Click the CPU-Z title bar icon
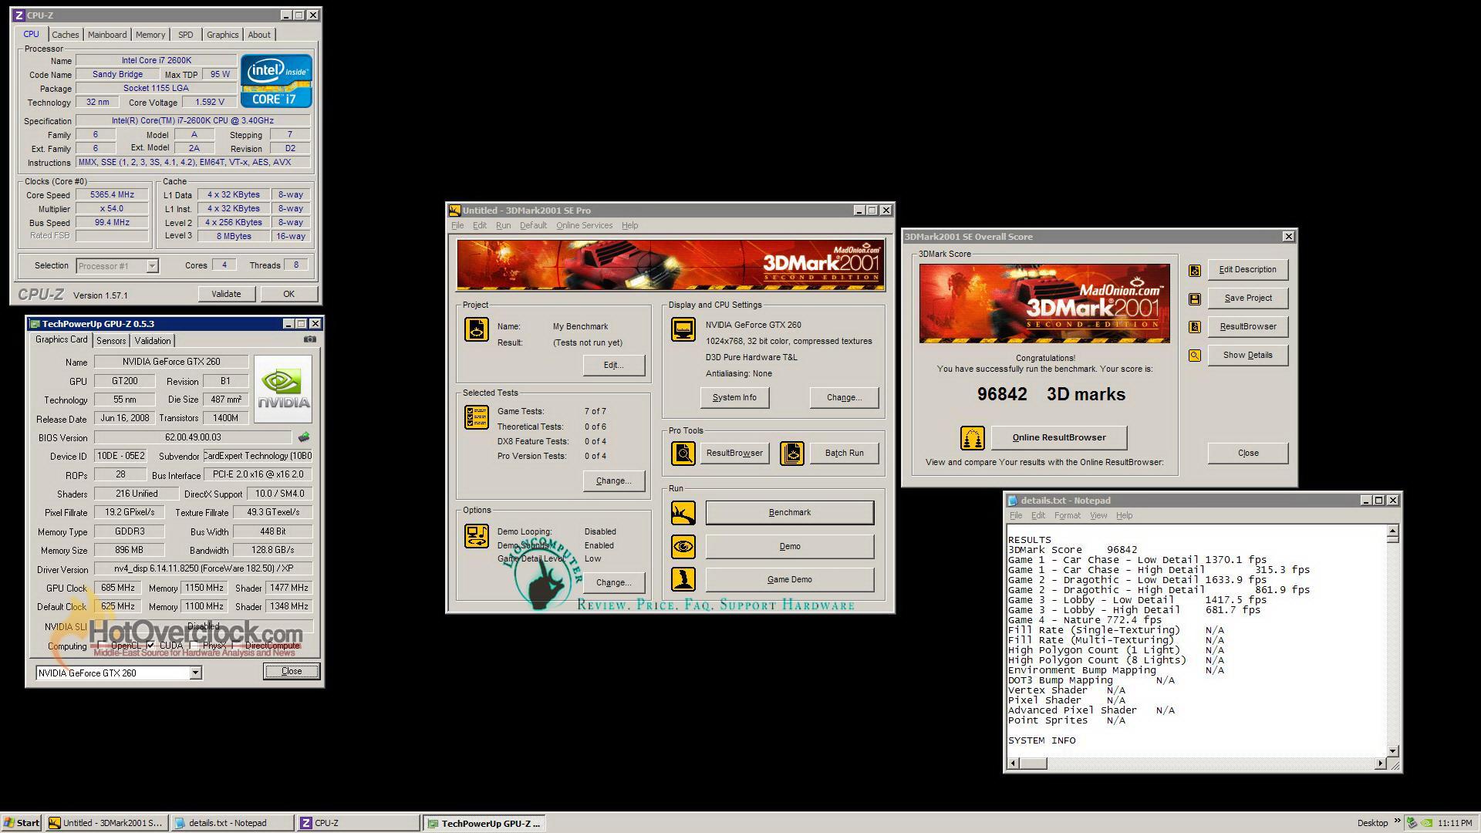Screen dimensions: 1481x833 [x=19, y=15]
